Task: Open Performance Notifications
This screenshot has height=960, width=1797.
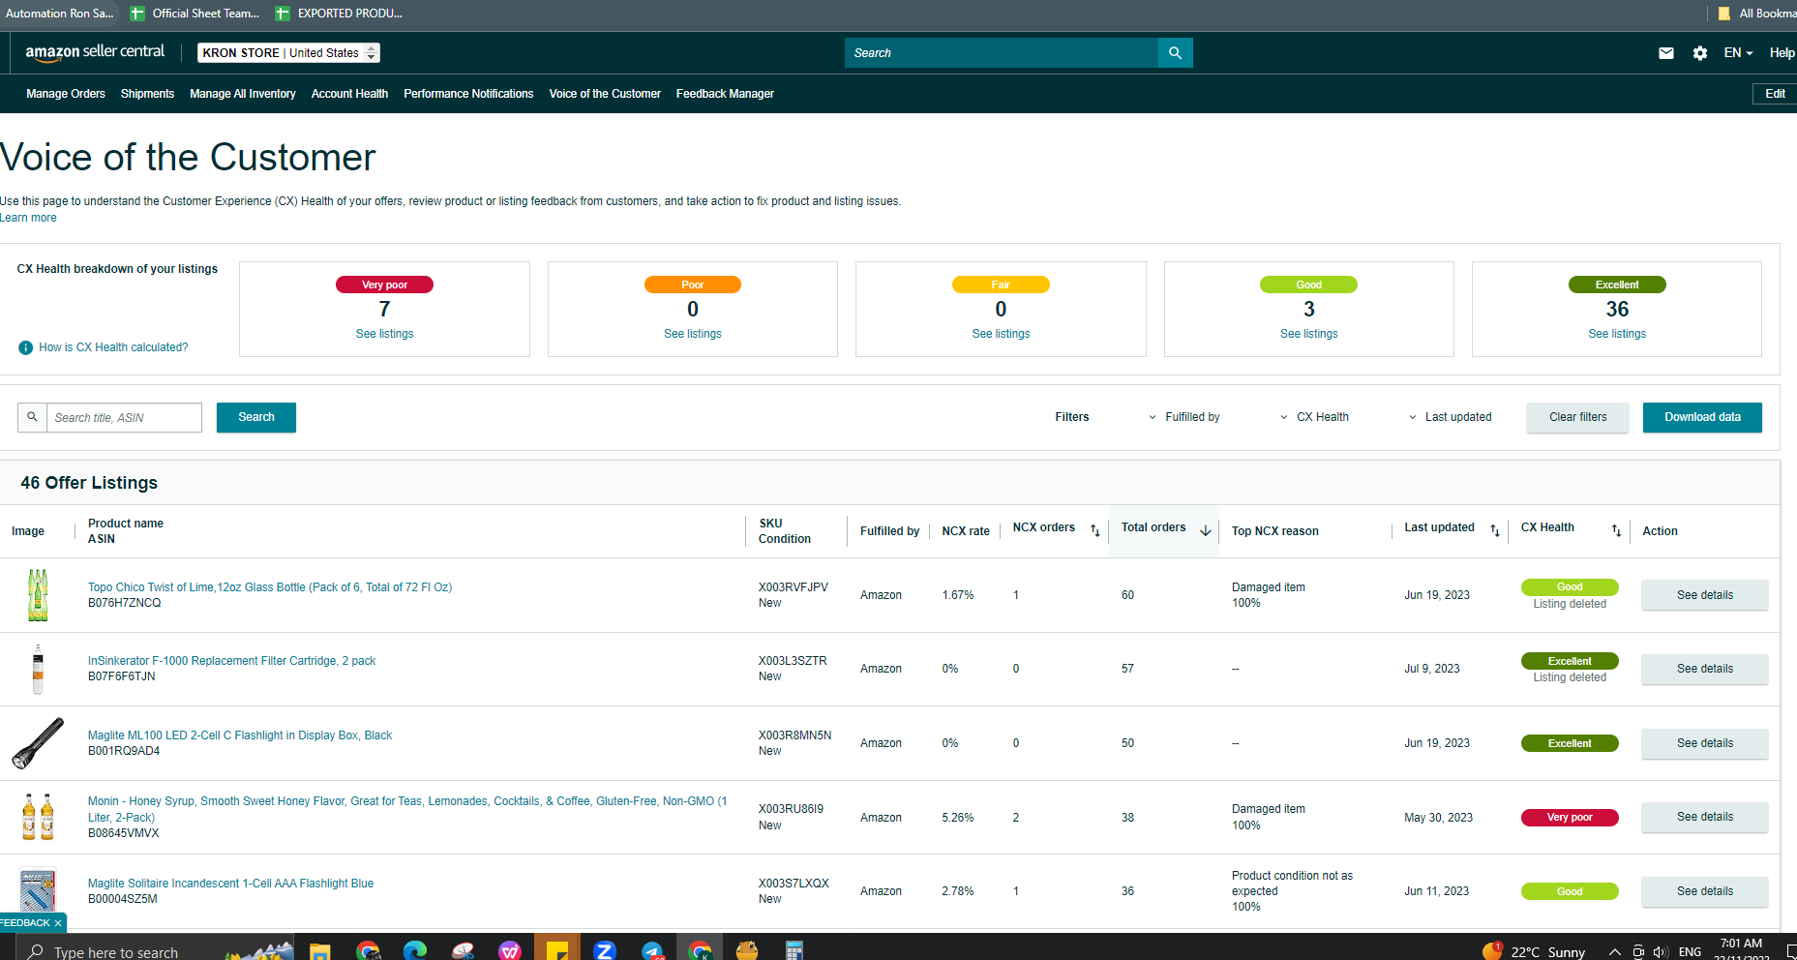Action: point(468,94)
